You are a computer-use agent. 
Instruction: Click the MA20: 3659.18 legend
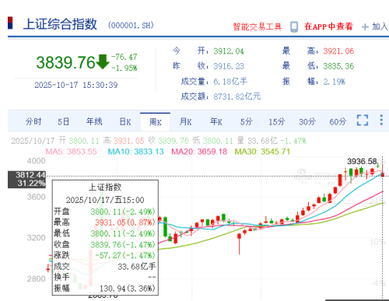[199, 152]
